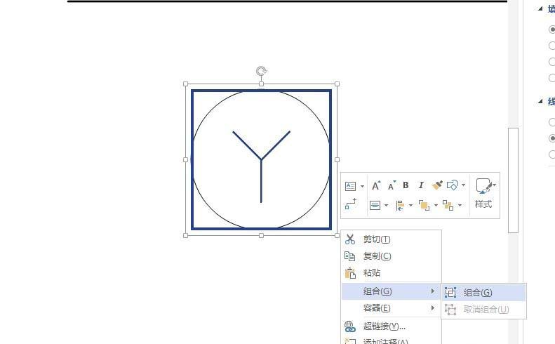Screen dimensions: 555x344
Task: Choose 超链接(Y)... from the context menu
Action: pos(392,326)
